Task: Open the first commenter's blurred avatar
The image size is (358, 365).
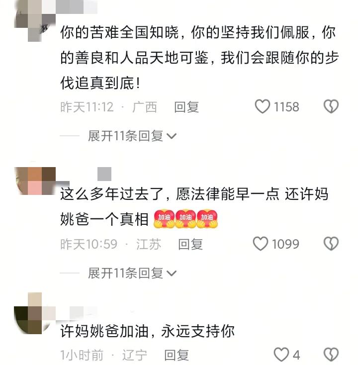Action: [35, 21]
